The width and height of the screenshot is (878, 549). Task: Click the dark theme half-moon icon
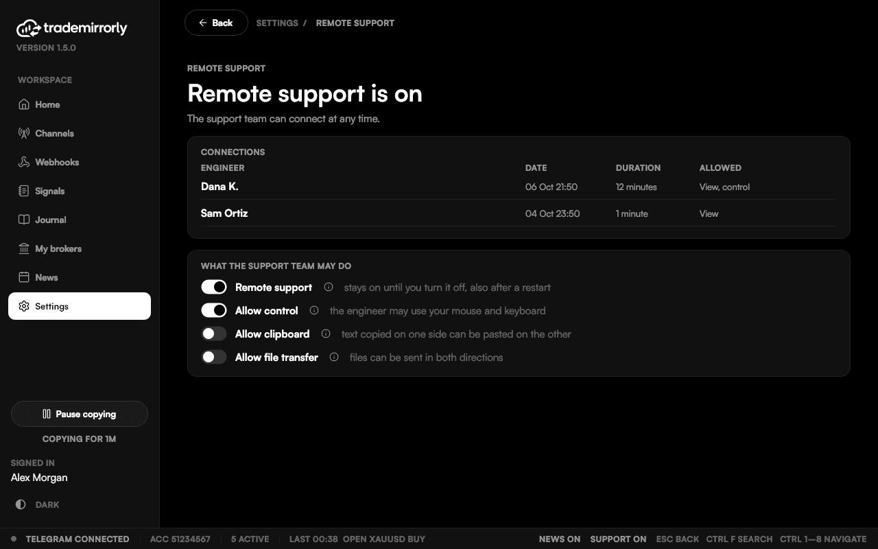click(x=21, y=504)
